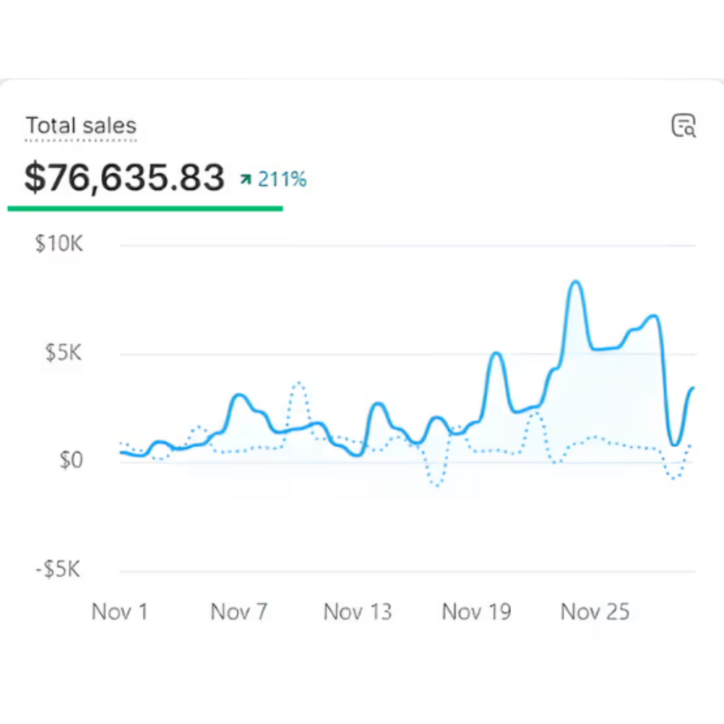Select the Nov 1 date label
724x724 pixels.
[x=119, y=612]
